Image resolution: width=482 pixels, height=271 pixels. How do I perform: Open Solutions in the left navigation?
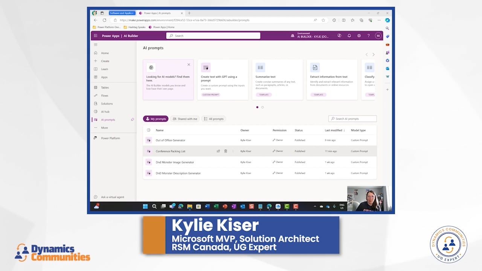point(107,104)
